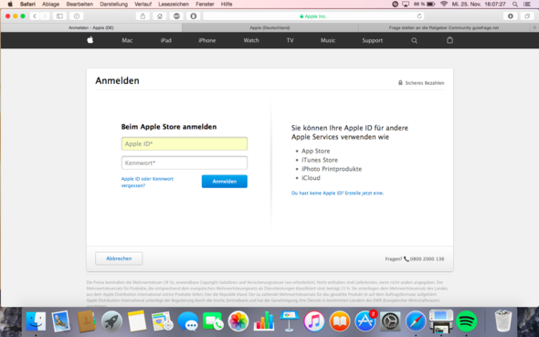Open Notification Center list icon

click(x=526, y=5)
